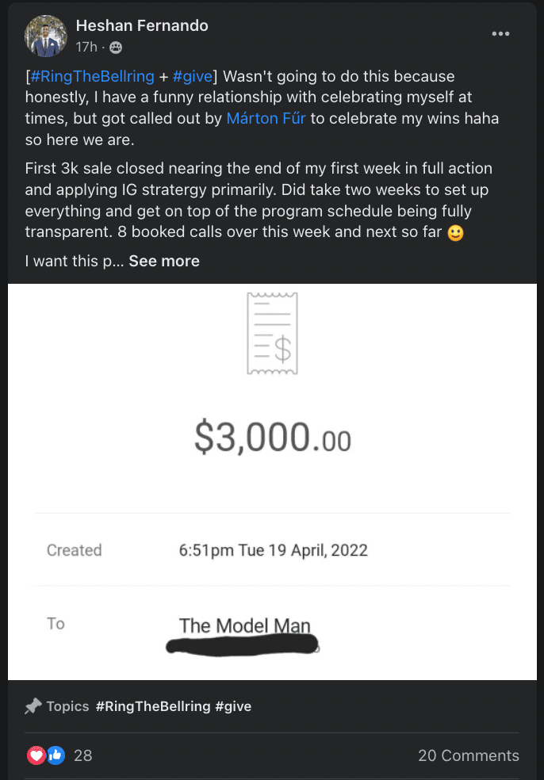Screen dimensions: 544x780
Task: View the 28 reactions count list
Action: pyautogui.click(x=82, y=755)
